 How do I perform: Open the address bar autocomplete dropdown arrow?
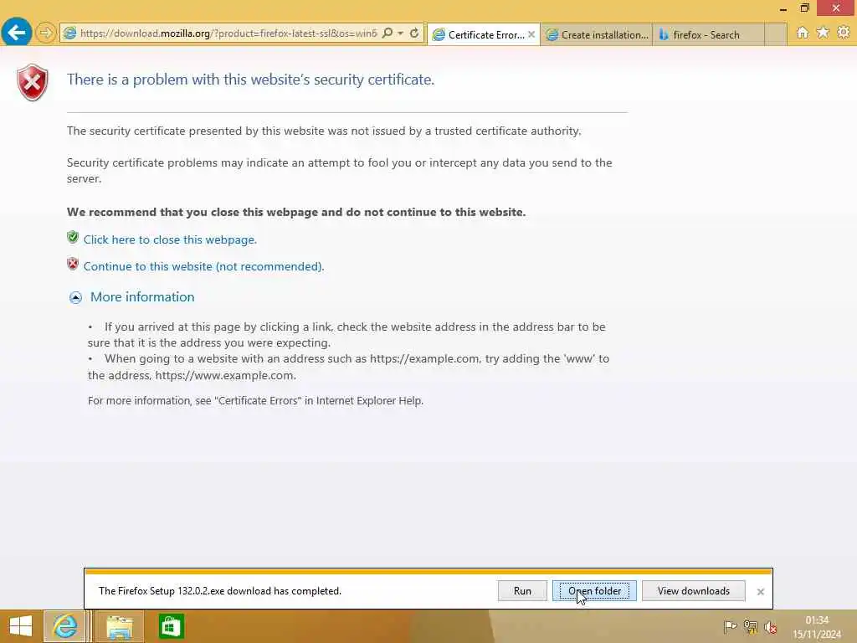401,33
